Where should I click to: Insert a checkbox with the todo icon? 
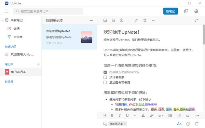pyautogui.click(x=105, y=20)
